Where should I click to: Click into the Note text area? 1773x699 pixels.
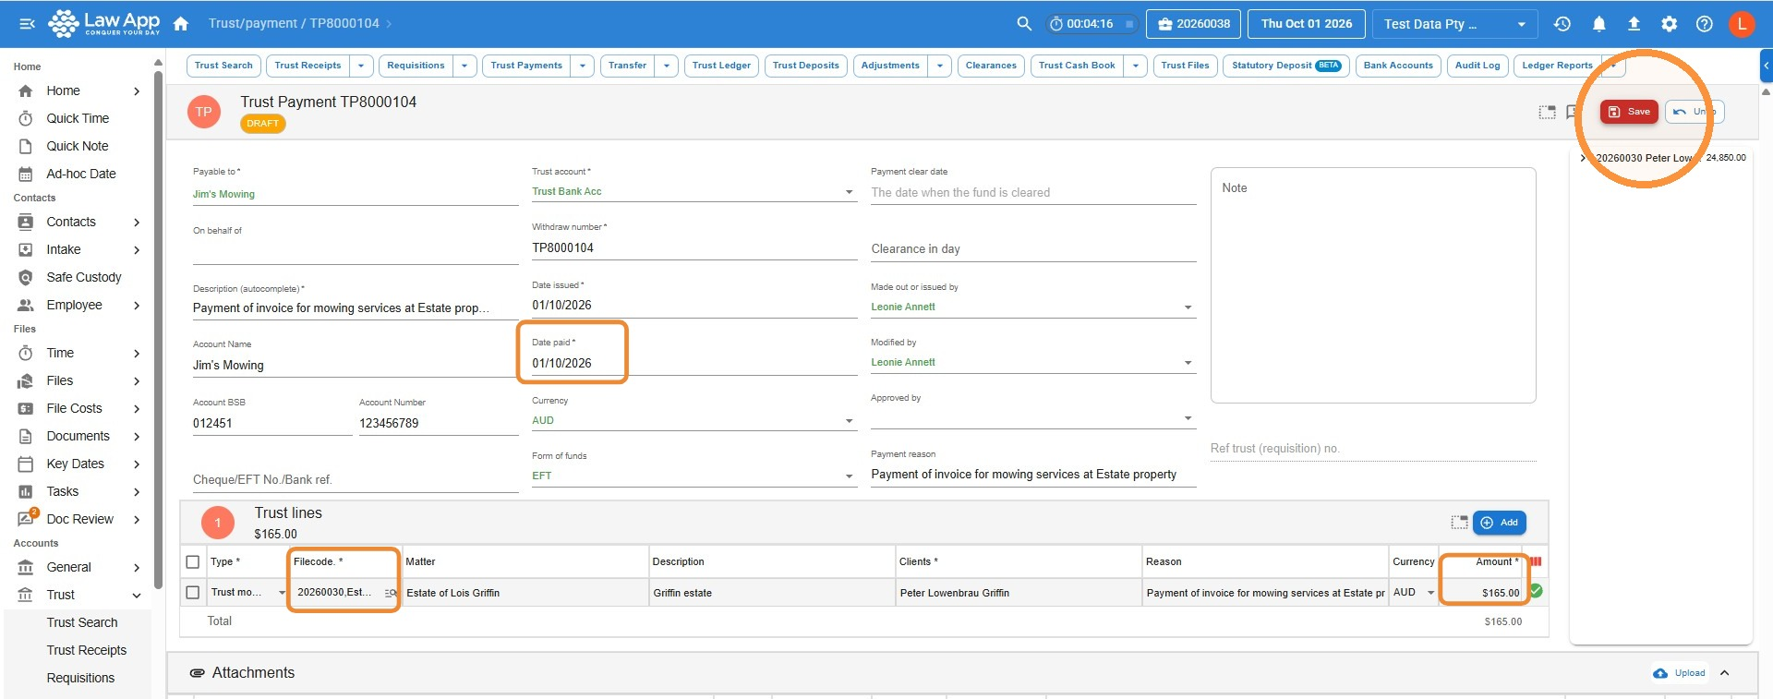point(1373,285)
